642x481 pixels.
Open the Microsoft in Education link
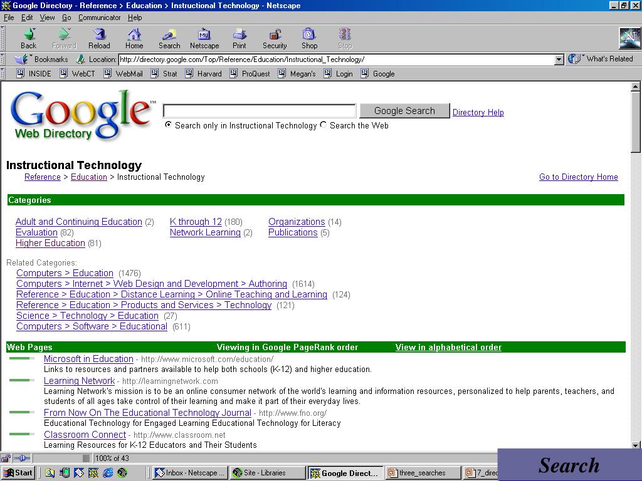pos(88,359)
